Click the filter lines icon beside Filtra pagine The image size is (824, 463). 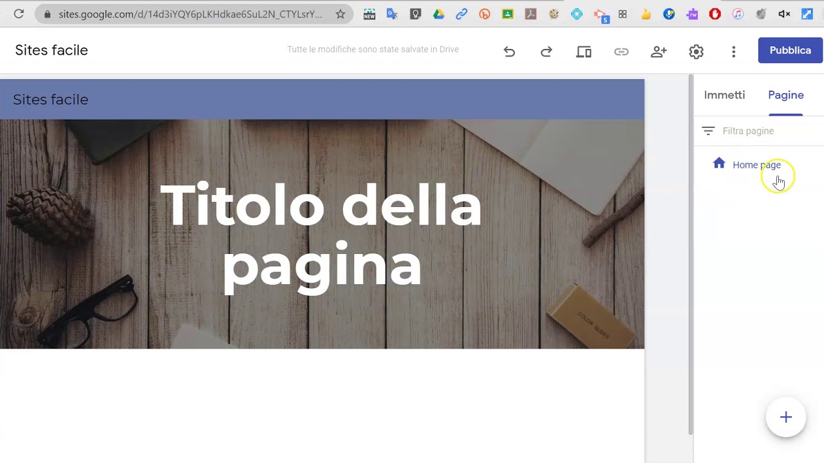coord(708,131)
